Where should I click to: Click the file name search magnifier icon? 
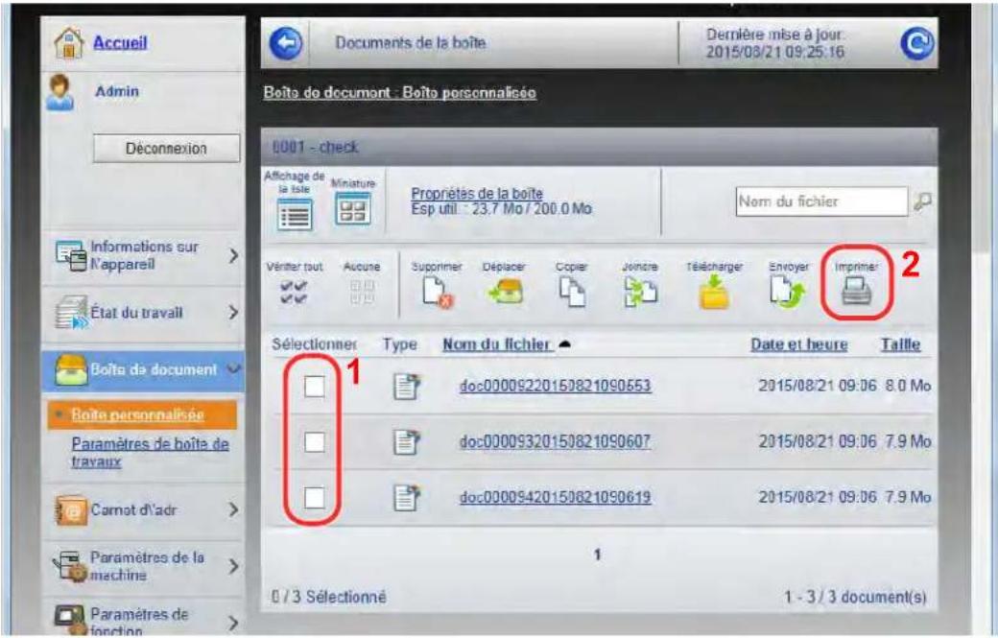pyautogui.click(x=922, y=201)
